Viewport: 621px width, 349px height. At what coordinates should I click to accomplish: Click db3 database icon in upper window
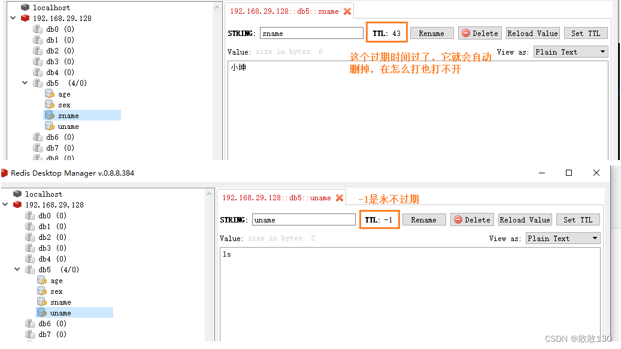[x=38, y=61]
